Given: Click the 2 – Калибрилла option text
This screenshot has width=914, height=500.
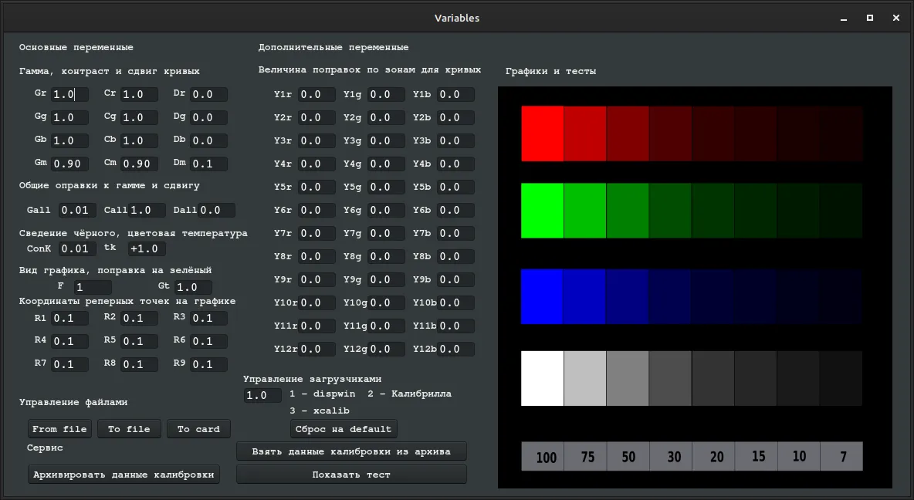Looking at the screenshot, I should click(409, 394).
